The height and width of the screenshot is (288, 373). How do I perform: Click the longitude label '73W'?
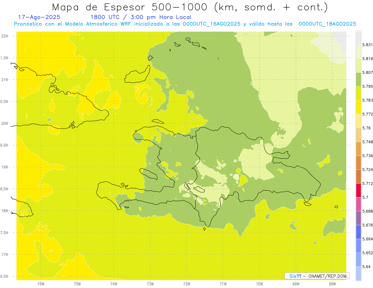click(150, 284)
